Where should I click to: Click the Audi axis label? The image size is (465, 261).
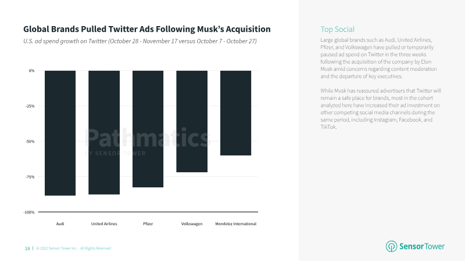(60, 224)
